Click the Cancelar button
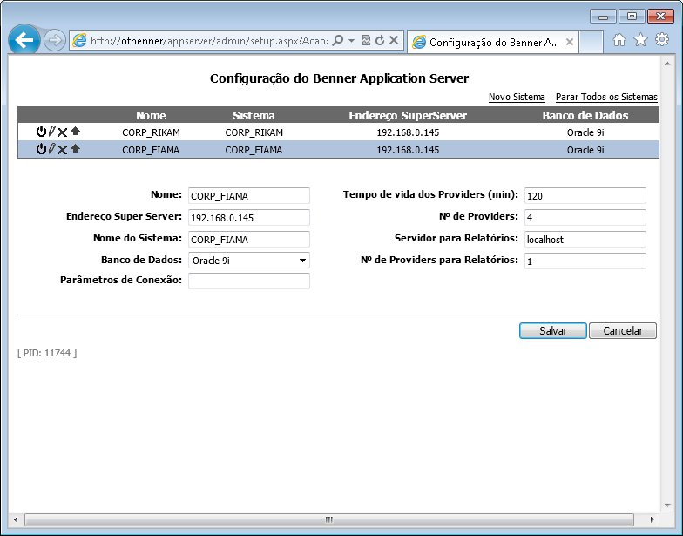This screenshot has width=683, height=536. pos(622,331)
